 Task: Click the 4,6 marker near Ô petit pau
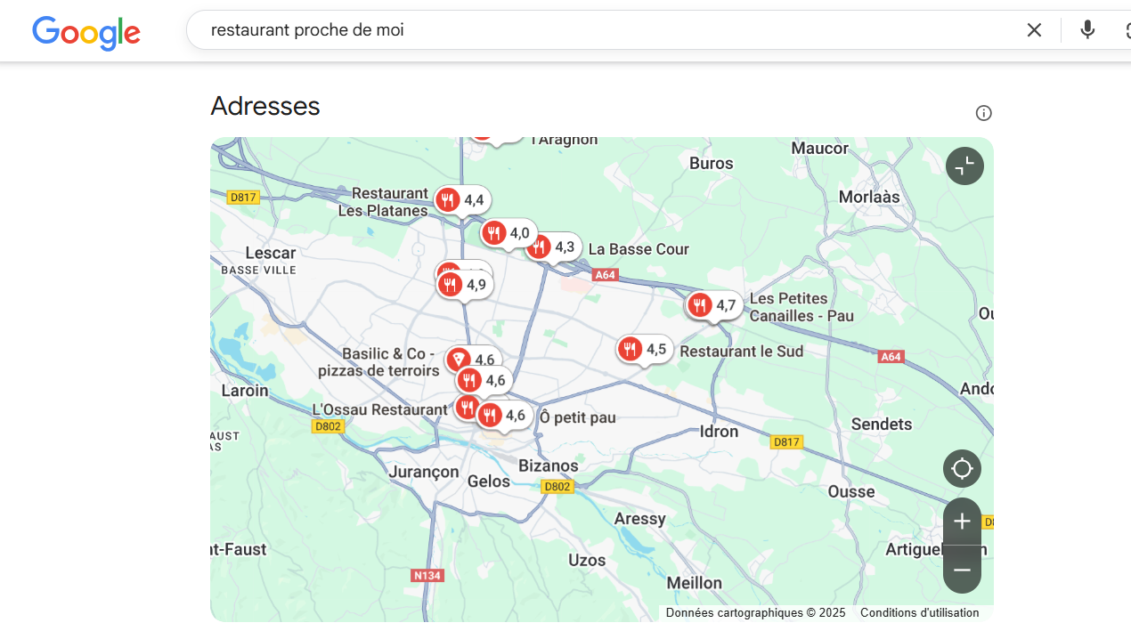pos(492,414)
